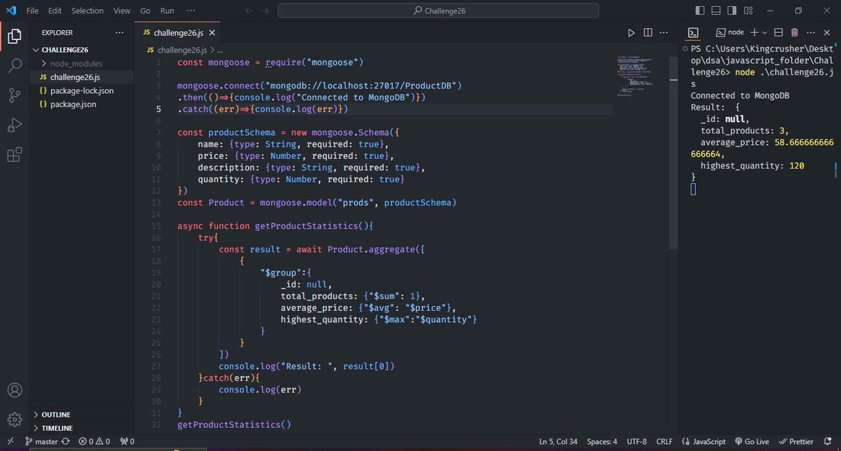Click the breadcrumb ellipsis after challenge26.js
Viewport: 841px width, 451px height.
(219, 50)
